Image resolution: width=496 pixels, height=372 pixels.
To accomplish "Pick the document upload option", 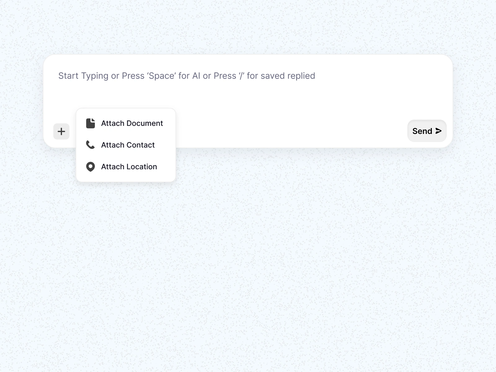I will [126, 123].
